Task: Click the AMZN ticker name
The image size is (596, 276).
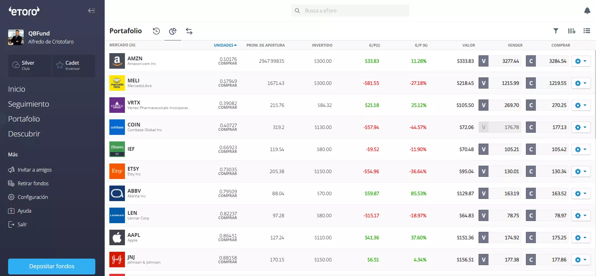Action: (135, 58)
